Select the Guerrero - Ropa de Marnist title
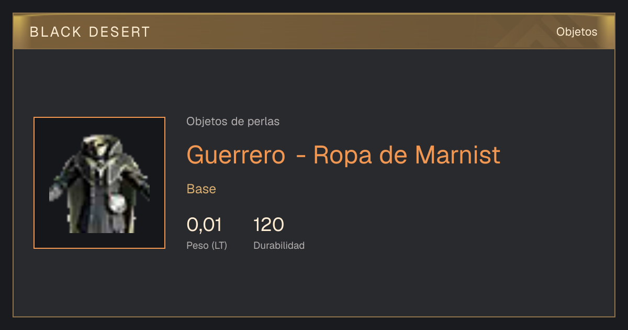Viewport: 628px width, 330px height. click(x=343, y=155)
